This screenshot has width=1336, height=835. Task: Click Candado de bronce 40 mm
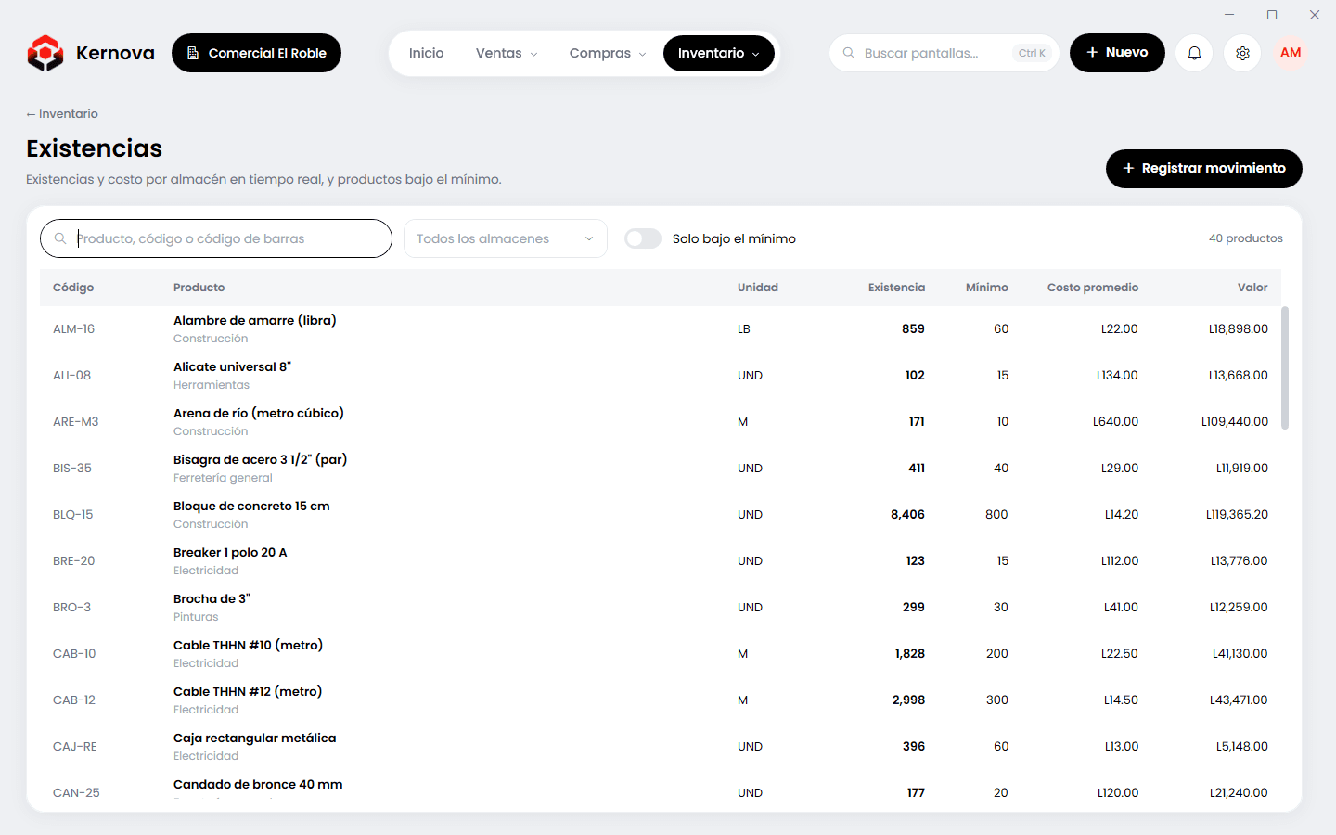[x=258, y=784]
